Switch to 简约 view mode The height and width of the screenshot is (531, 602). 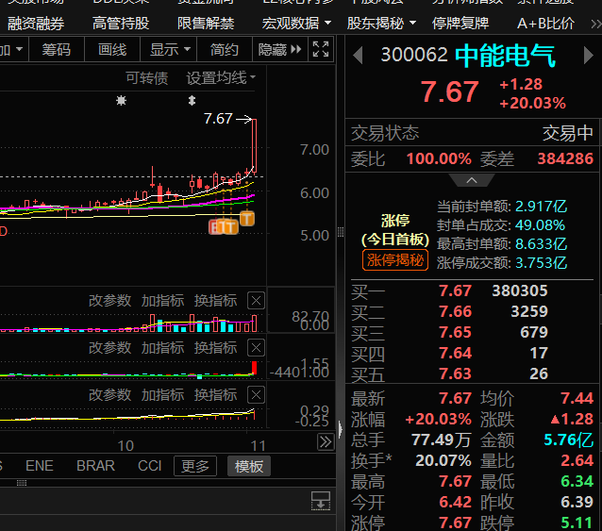click(225, 49)
